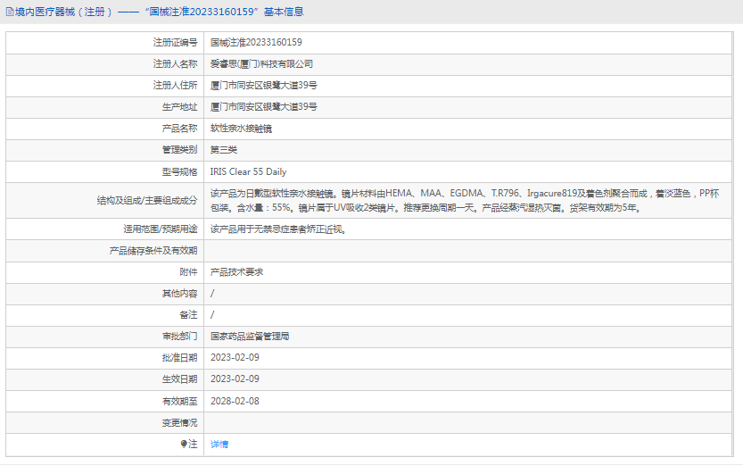Click the 产品储存条件及有效期 label
The image size is (743, 466).
pyautogui.click(x=153, y=251)
